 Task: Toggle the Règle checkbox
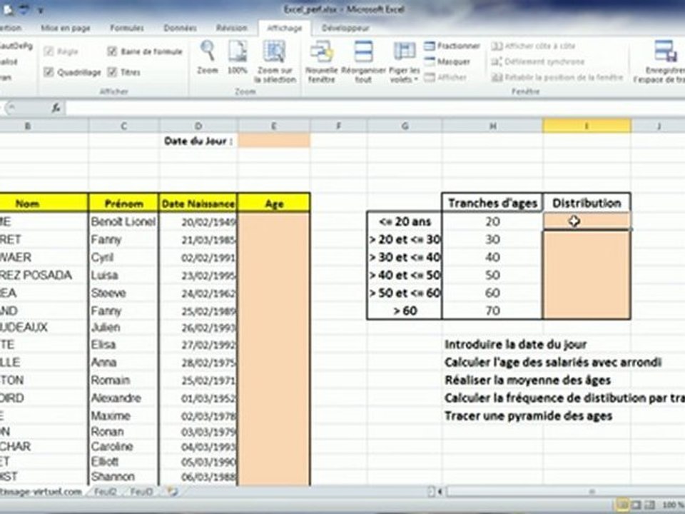click(x=49, y=51)
